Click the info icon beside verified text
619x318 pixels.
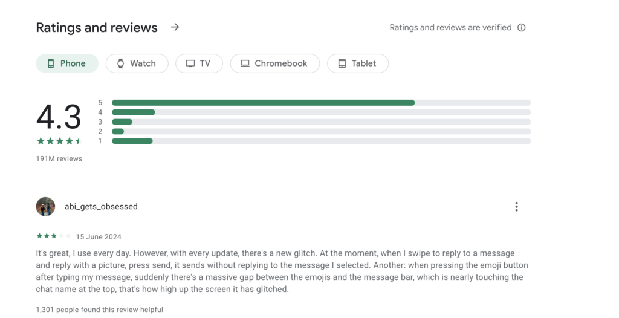[522, 28]
